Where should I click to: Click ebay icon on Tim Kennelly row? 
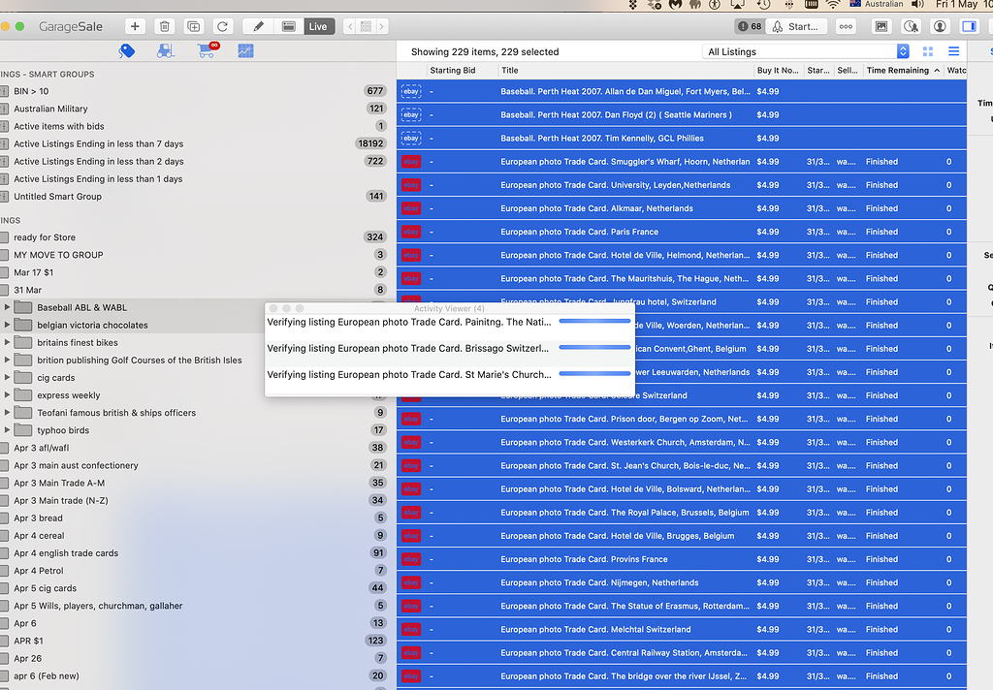411,138
